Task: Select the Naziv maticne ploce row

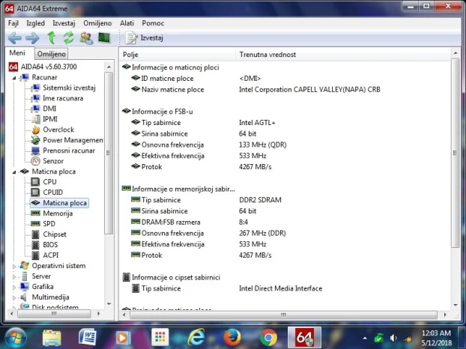Action: pyautogui.click(x=285, y=89)
